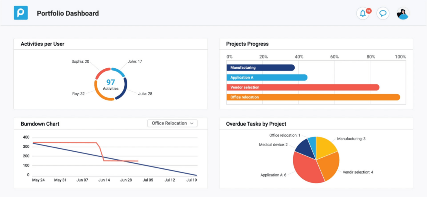Select the light blue John donut segment
The image size is (427, 197).
(119, 71)
